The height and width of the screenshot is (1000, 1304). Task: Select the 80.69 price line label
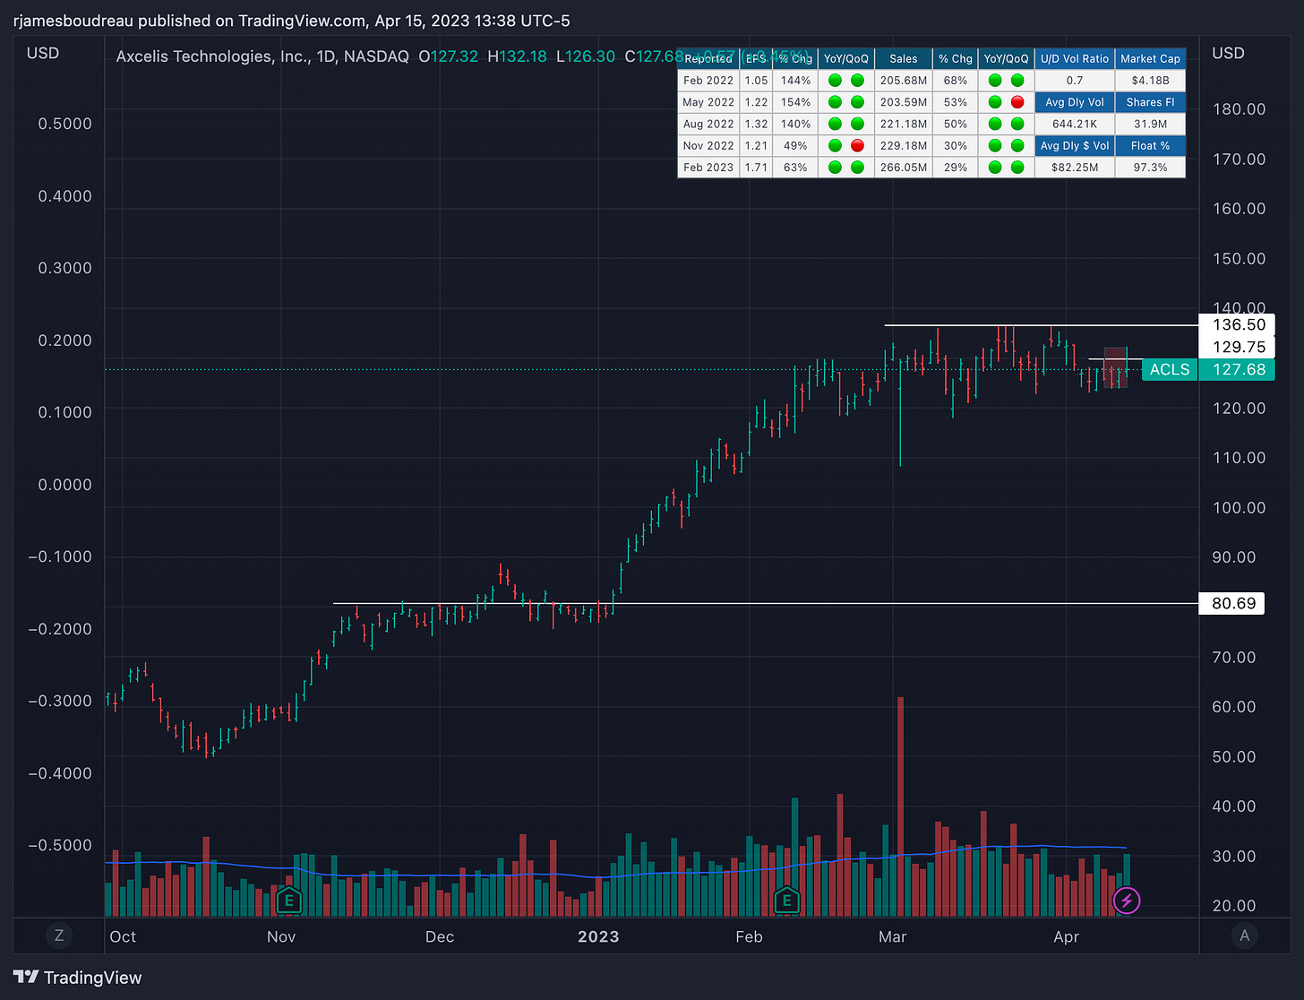(1232, 603)
